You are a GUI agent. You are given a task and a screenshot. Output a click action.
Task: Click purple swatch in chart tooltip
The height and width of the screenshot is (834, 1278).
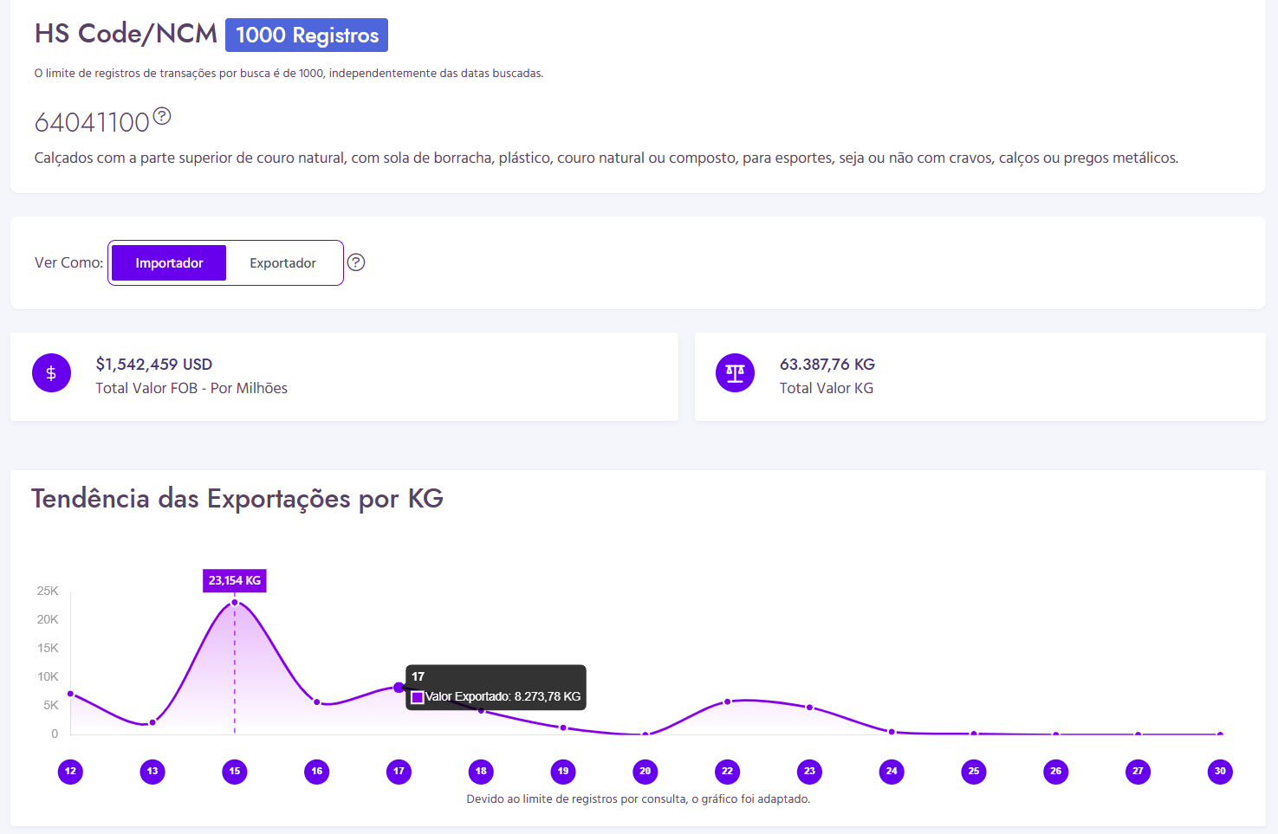click(418, 697)
